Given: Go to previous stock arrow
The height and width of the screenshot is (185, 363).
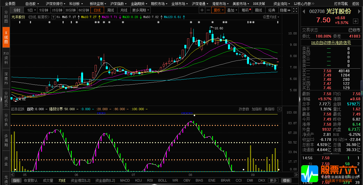Looking at the screenshot, I should 304,11.
